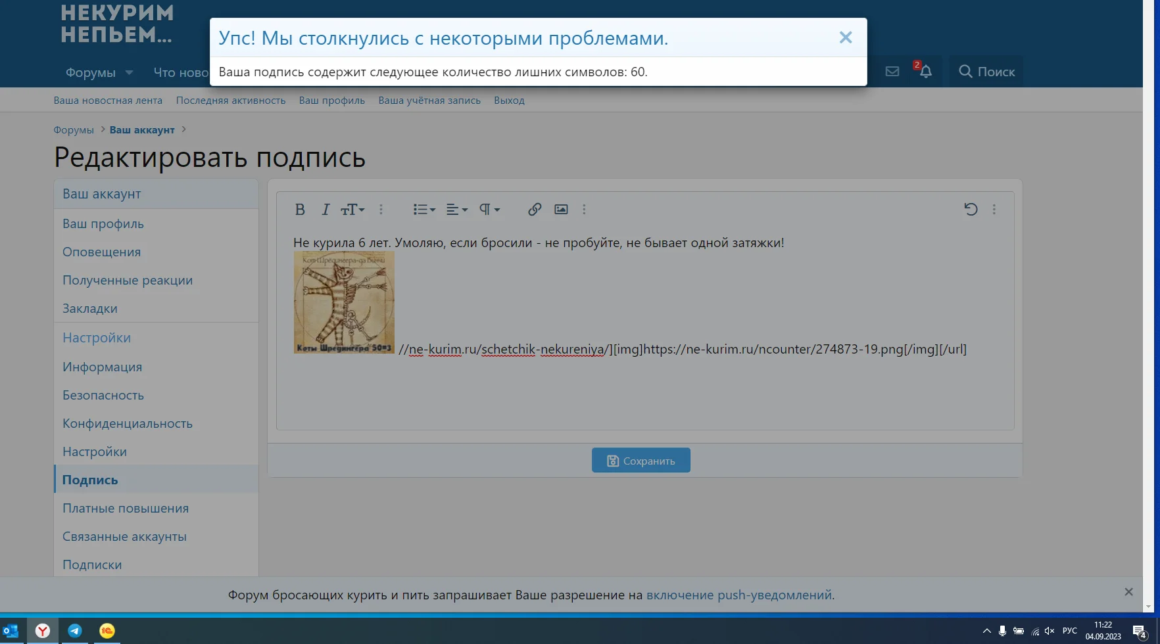Open Последняя активность from the top menu
This screenshot has width=1160, height=644.
[231, 100]
